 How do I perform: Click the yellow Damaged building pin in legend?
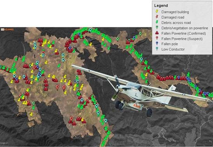coord(157,11)
